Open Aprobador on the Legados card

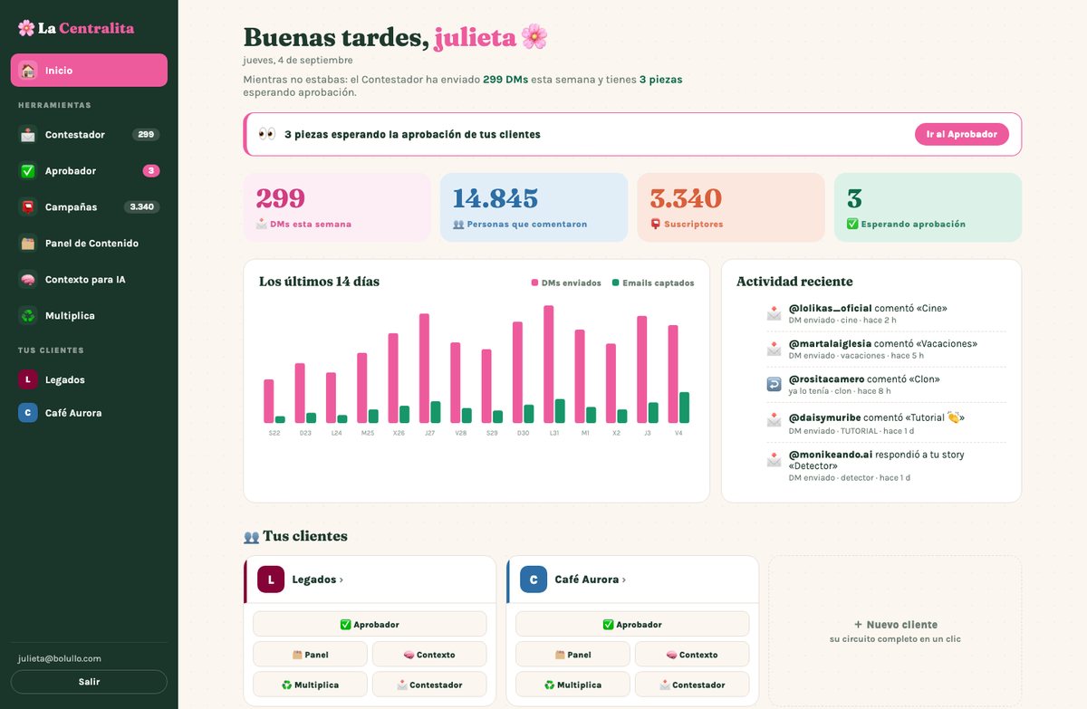(370, 625)
